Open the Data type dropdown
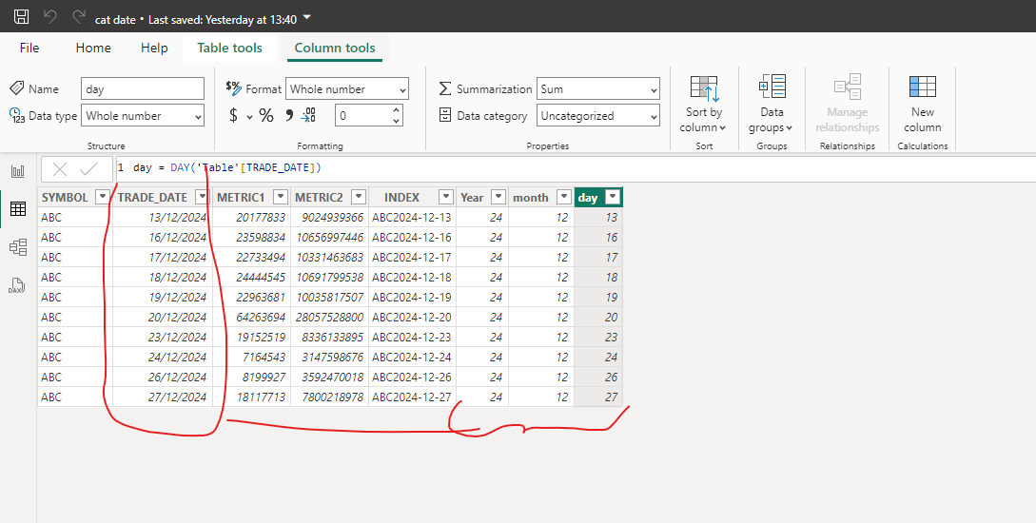 pos(143,116)
